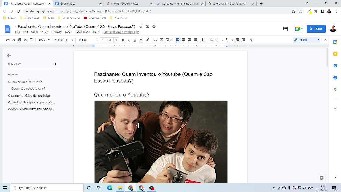Open Google Keep in the side panel

click(335, 54)
